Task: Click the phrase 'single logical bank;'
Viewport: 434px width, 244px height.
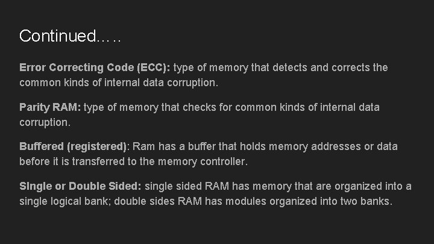Action: pyautogui.click(x=63, y=200)
